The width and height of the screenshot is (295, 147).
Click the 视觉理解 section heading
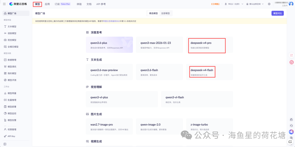click(96, 87)
